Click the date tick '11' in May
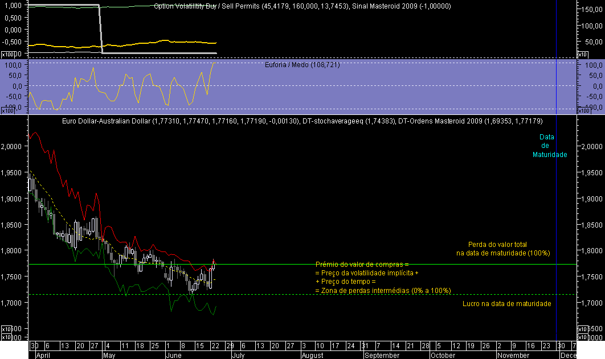The image size is (605, 359). pyautogui.click(x=125, y=345)
